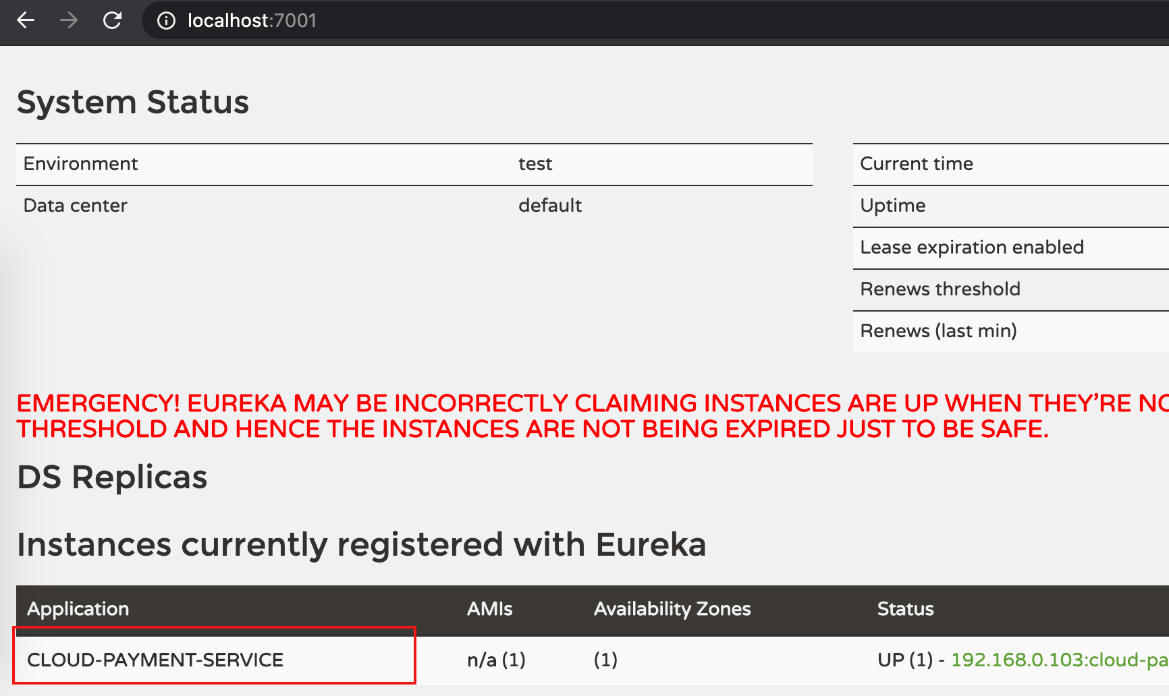Click the Application column header
1169x696 pixels.
coord(78,609)
